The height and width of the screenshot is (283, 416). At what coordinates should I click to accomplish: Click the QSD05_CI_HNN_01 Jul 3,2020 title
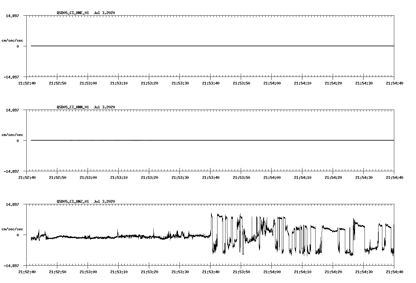coord(86,107)
